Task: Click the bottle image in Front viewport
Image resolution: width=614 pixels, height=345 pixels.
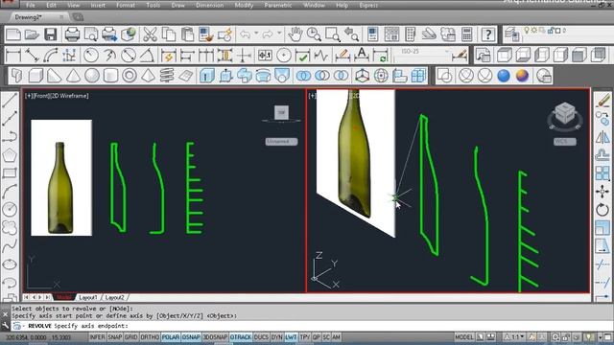Action: click(x=61, y=177)
